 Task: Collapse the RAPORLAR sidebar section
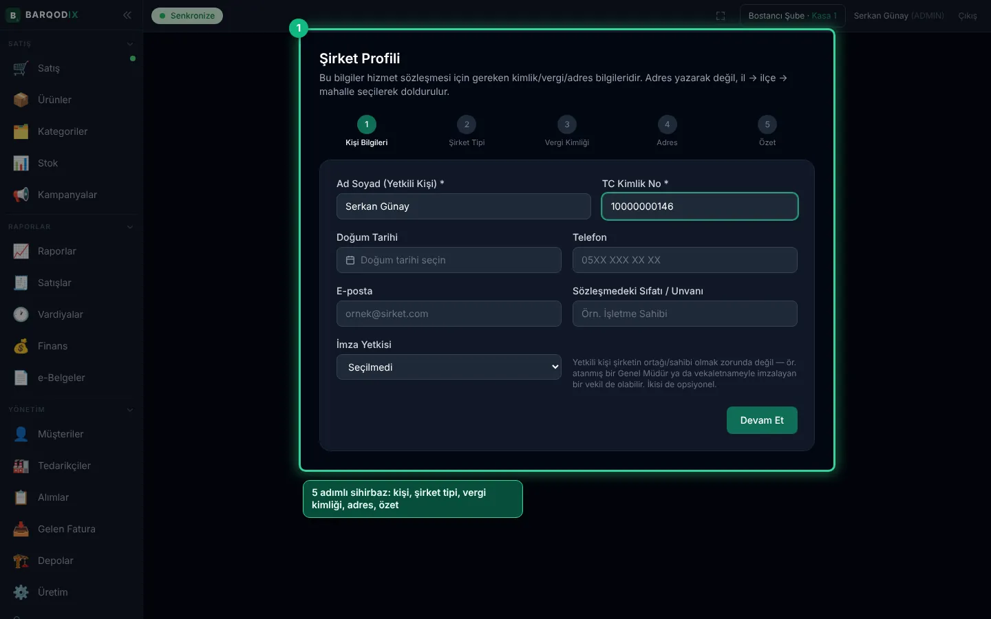[x=130, y=227]
